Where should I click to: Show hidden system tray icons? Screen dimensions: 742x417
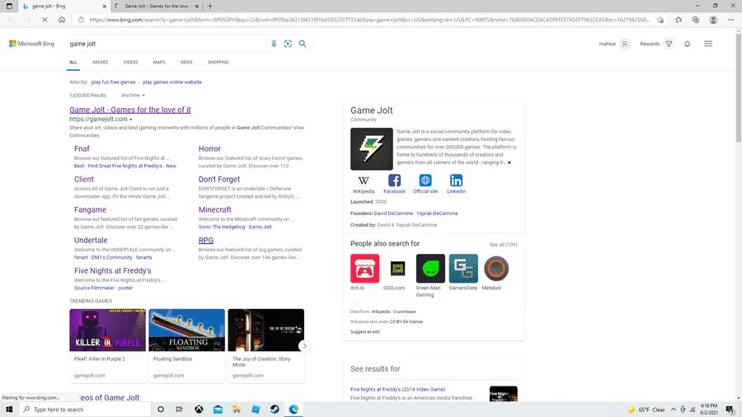coord(674,410)
